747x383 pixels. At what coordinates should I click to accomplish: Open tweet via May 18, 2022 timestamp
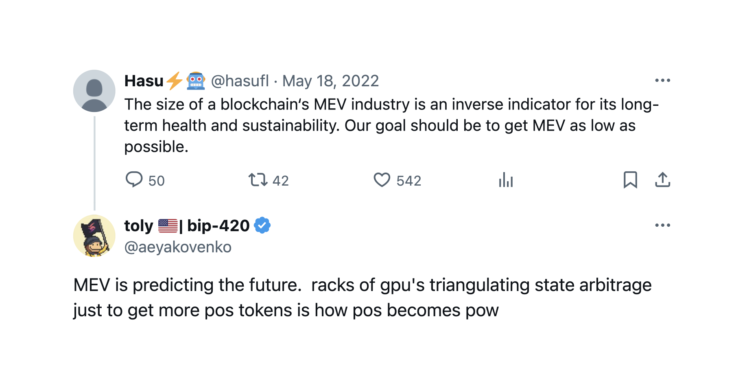pos(331,81)
